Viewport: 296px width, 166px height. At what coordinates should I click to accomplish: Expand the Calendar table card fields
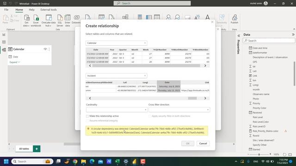click(15, 62)
